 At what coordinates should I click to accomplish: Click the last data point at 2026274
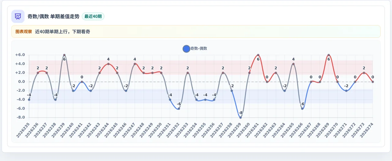click(373, 82)
